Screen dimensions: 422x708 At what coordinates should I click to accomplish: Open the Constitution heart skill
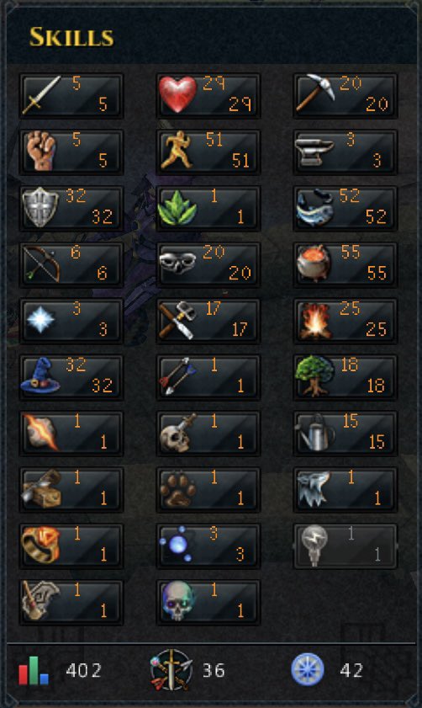pyautogui.click(x=208, y=95)
